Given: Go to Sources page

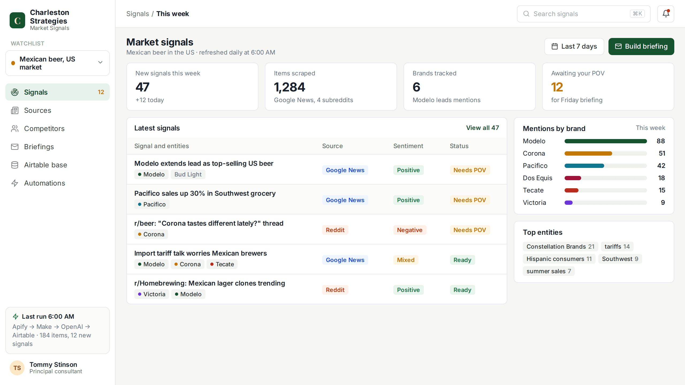Looking at the screenshot, I should tap(58, 110).
